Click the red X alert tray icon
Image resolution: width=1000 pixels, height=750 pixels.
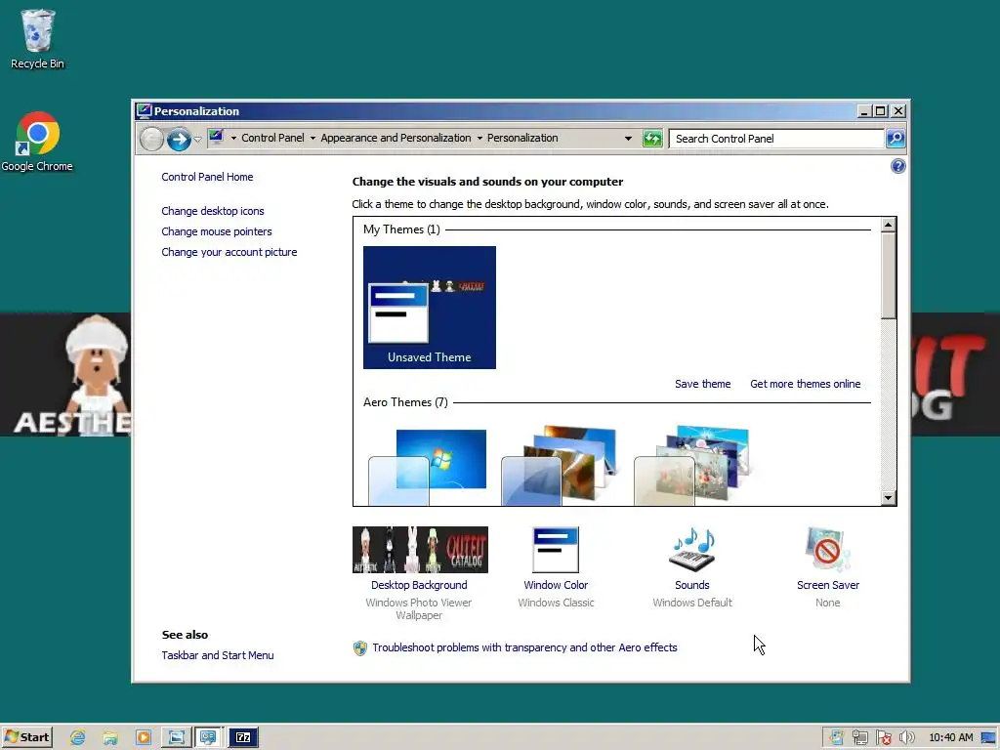pyautogui.click(x=883, y=738)
